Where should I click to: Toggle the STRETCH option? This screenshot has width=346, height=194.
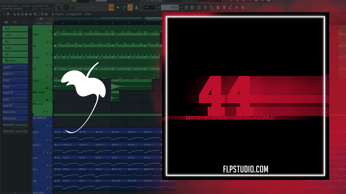tap(52, 23)
